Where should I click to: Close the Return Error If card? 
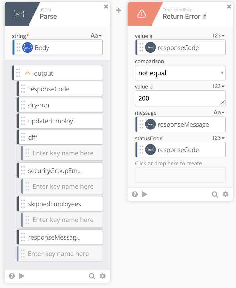tap(229, 6)
